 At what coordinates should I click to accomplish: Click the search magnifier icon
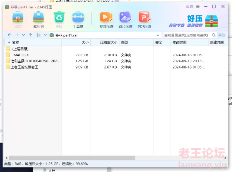(214, 35)
